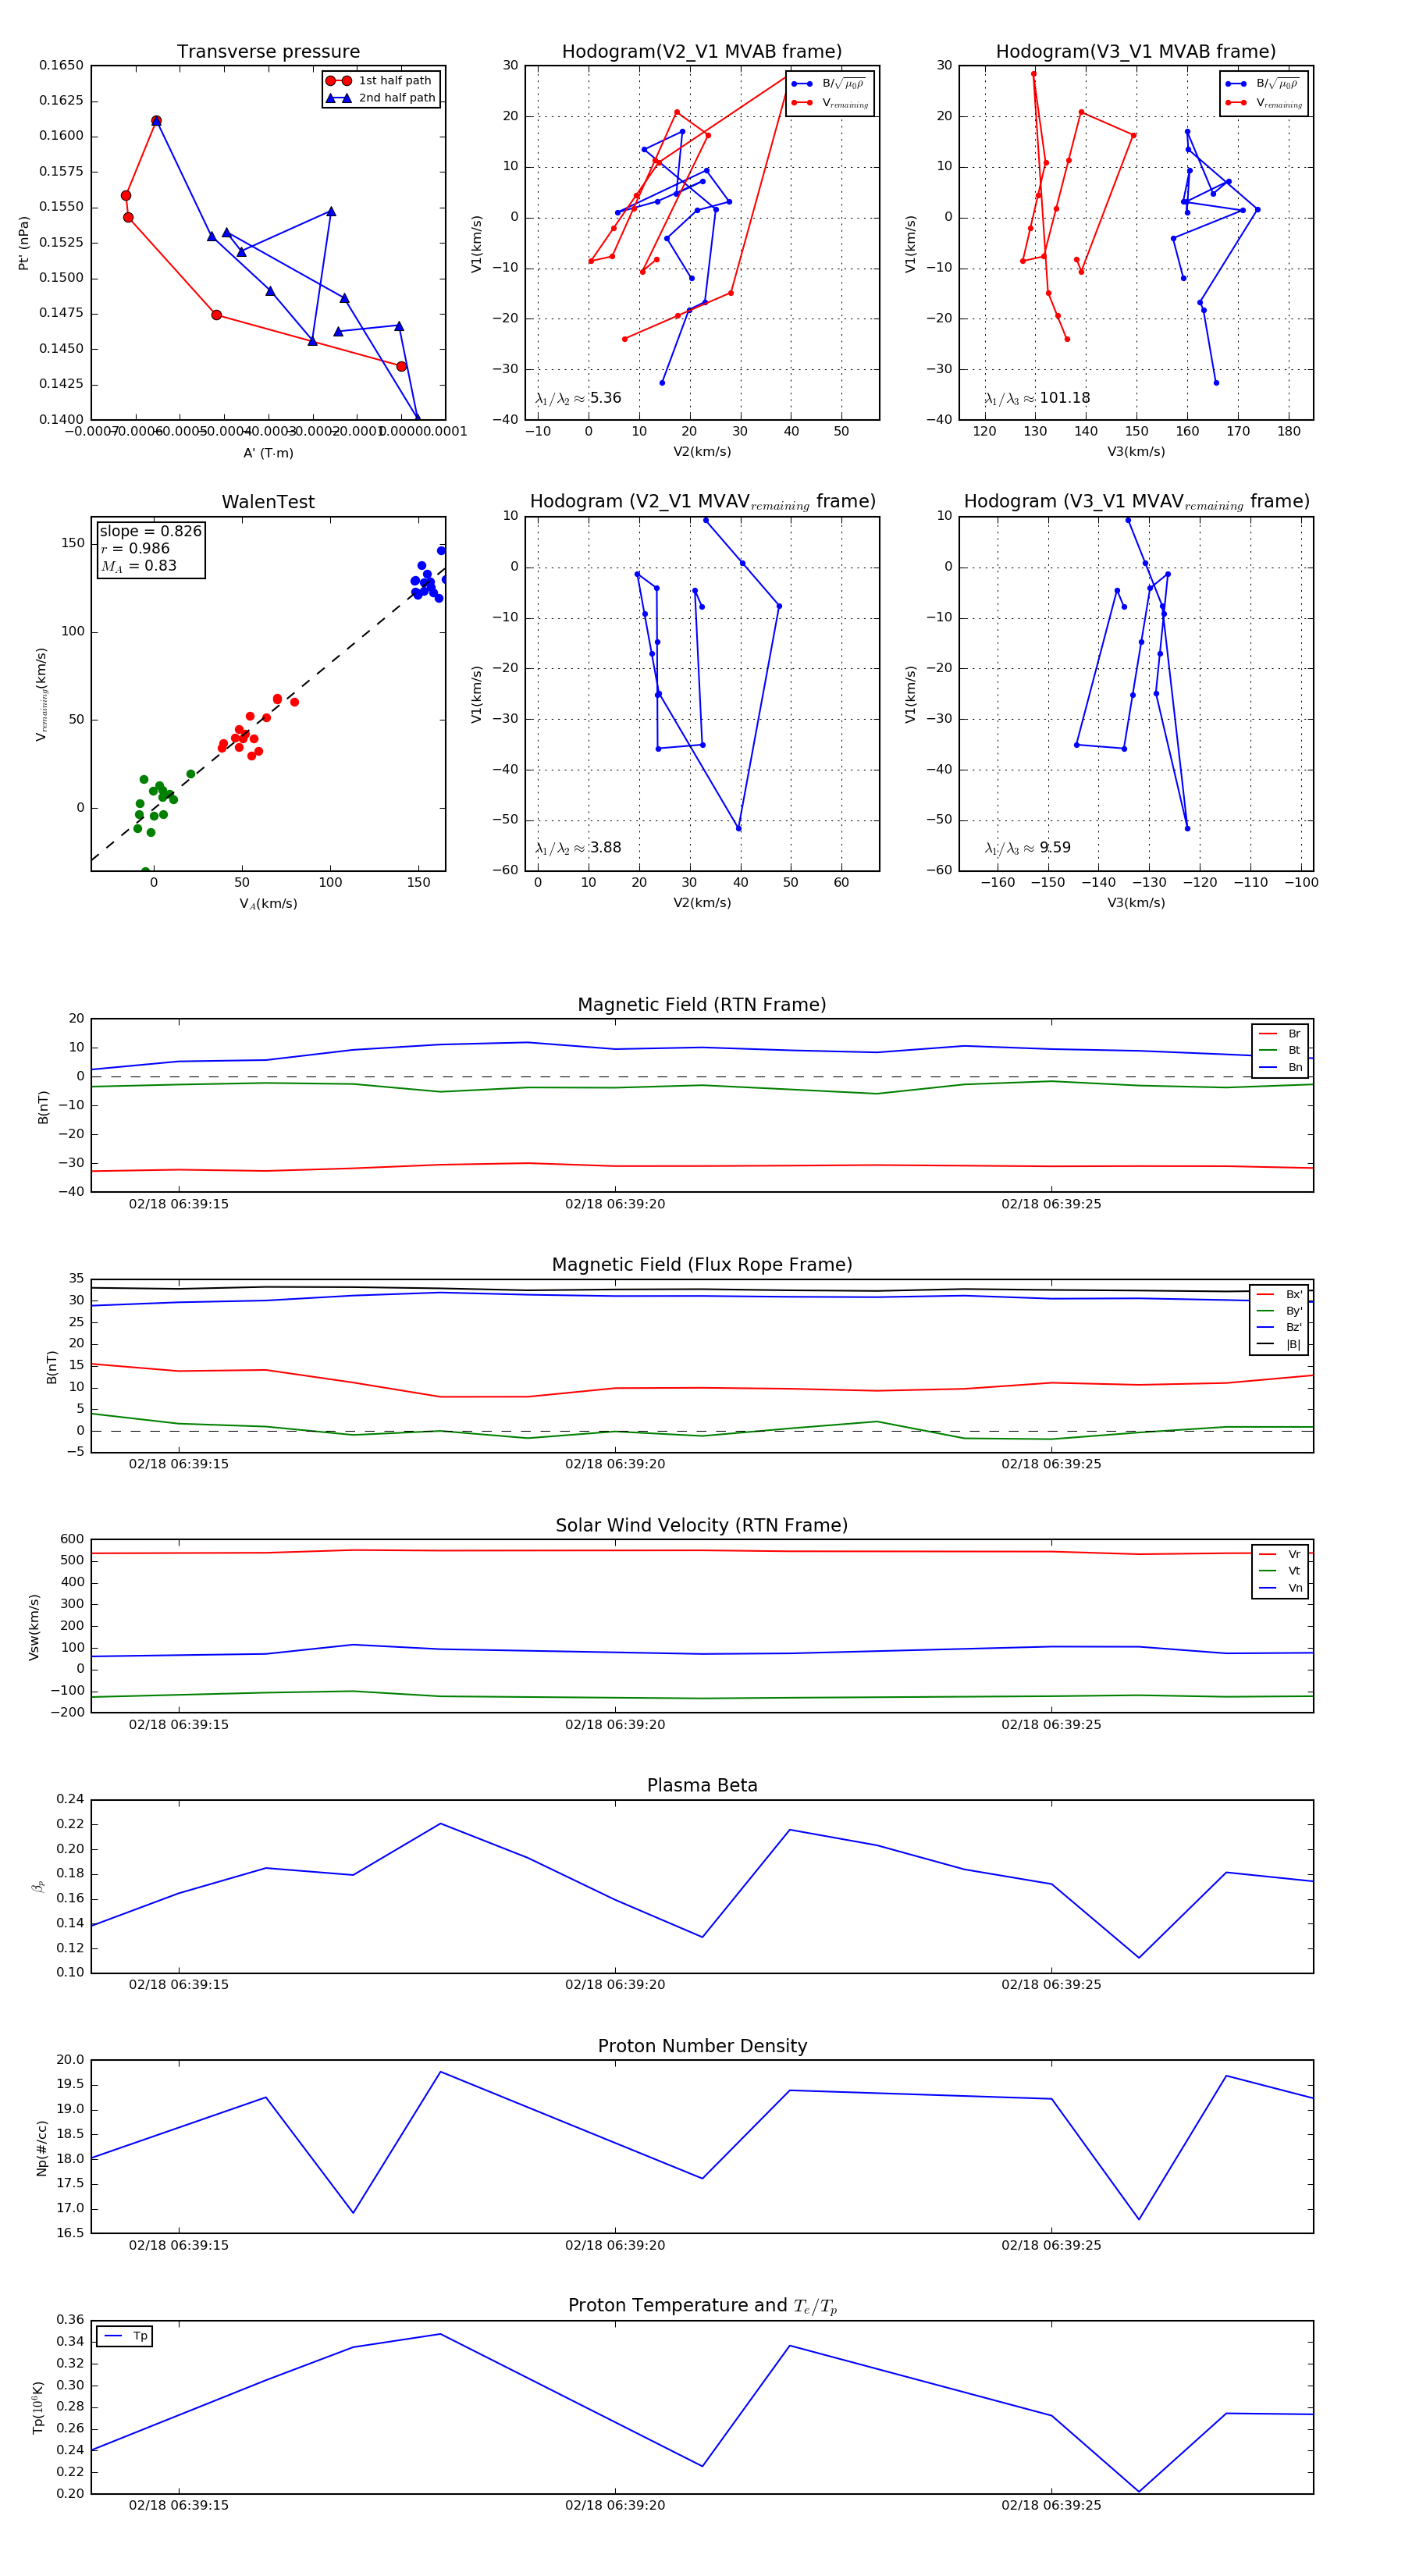
Task: Select the Bx' legend entry
Action: point(1279,1294)
